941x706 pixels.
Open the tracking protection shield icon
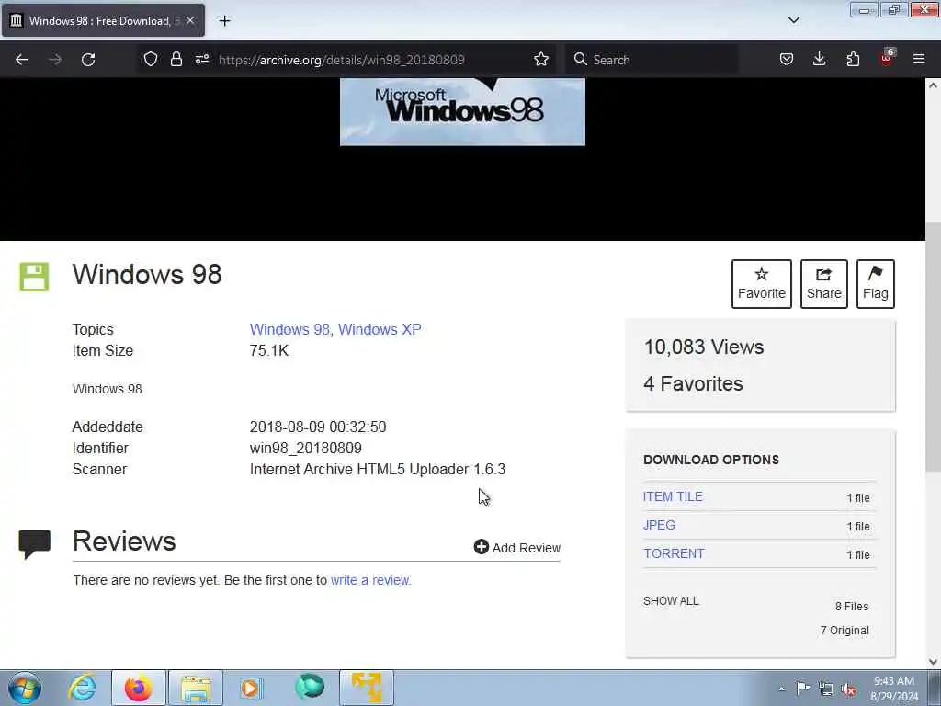[151, 59]
